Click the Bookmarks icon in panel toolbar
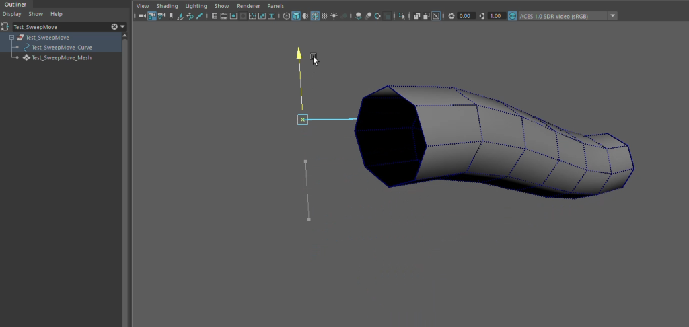Image resolution: width=689 pixels, height=327 pixels. pyautogui.click(x=171, y=15)
